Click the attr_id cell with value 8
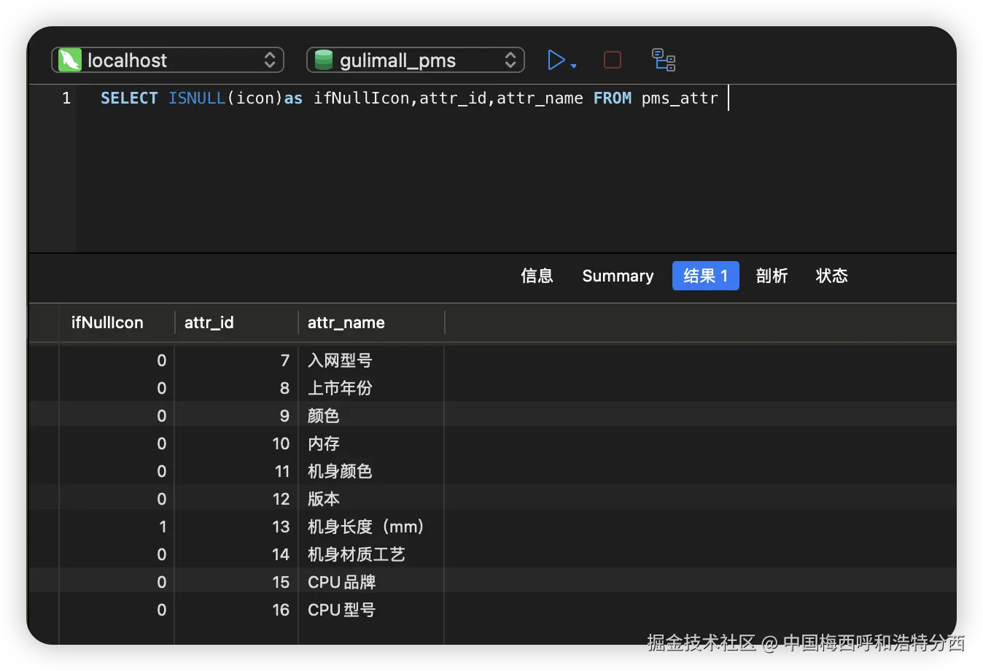 pyautogui.click(x=236, y=388)
